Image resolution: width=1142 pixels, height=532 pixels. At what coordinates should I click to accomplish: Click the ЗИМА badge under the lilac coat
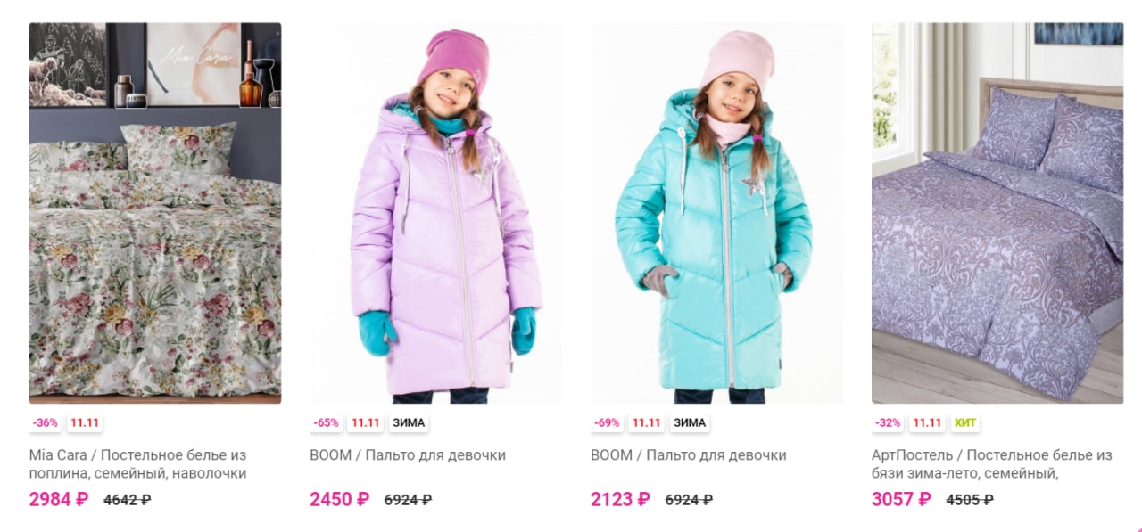pos(409,423)
